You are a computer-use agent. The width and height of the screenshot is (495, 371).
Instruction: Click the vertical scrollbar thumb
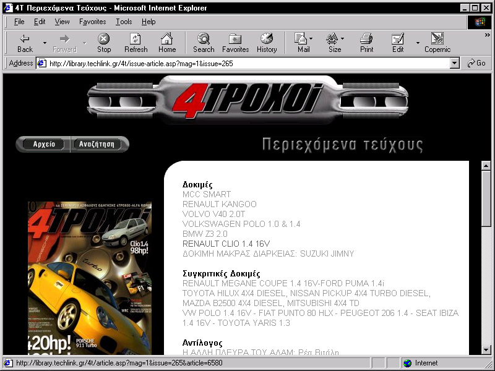click(486, 198)
